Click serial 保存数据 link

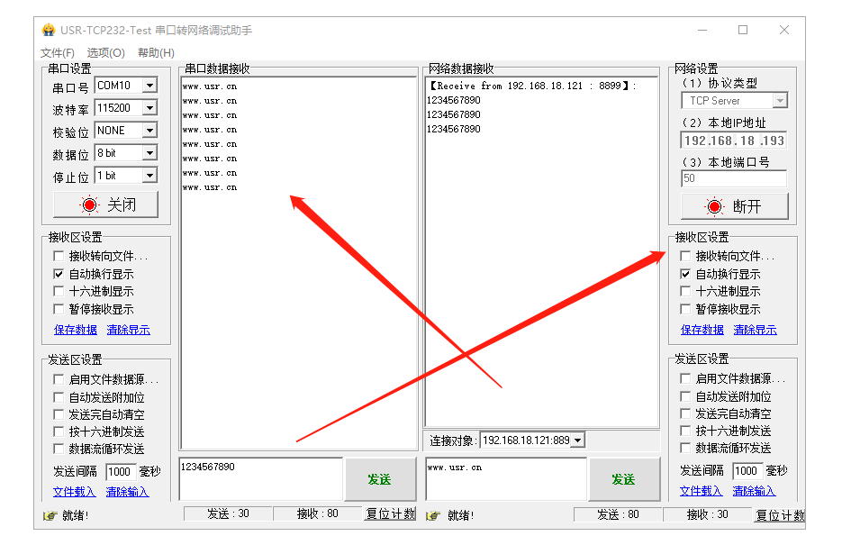coord(76,330)
